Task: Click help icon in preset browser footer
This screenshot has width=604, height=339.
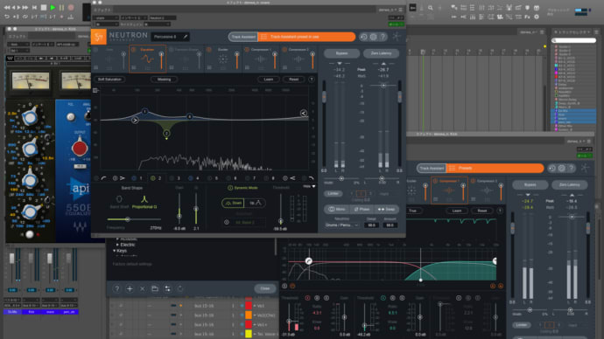Action: tap(116, 288)
